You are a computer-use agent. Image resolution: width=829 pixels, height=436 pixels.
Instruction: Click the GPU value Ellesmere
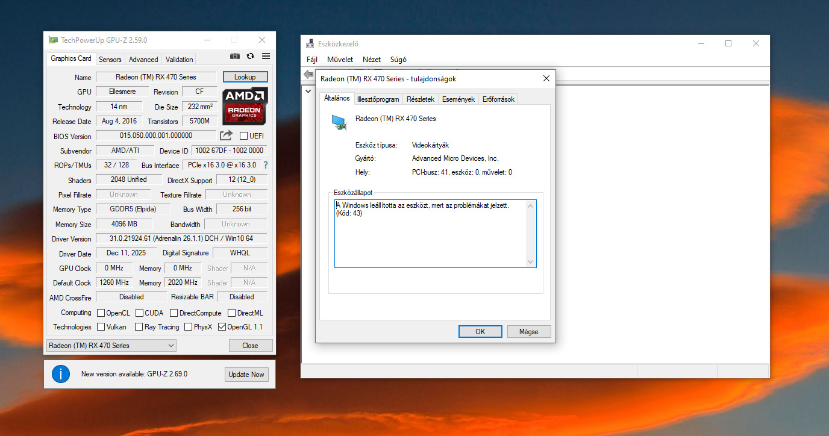[122, 92]
